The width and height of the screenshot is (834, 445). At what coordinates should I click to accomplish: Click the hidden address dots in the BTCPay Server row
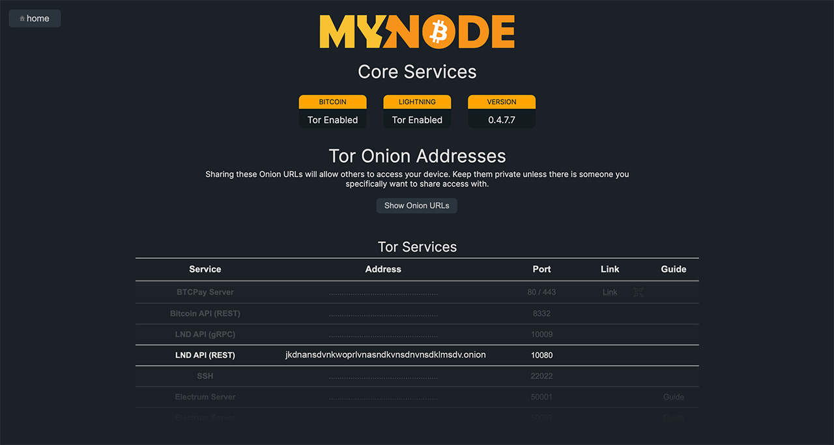click(383, 294)
